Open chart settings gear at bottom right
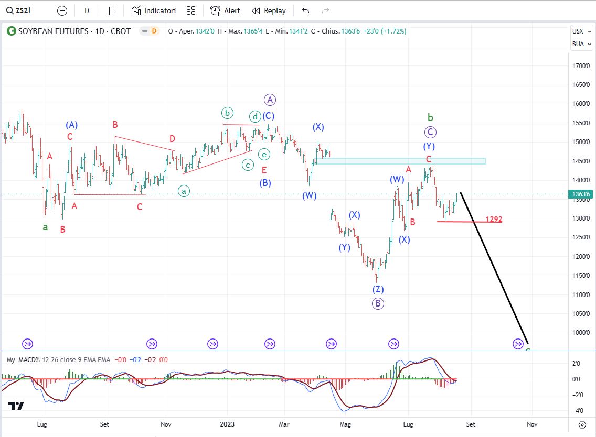596x437 pixels. [582, 425]
